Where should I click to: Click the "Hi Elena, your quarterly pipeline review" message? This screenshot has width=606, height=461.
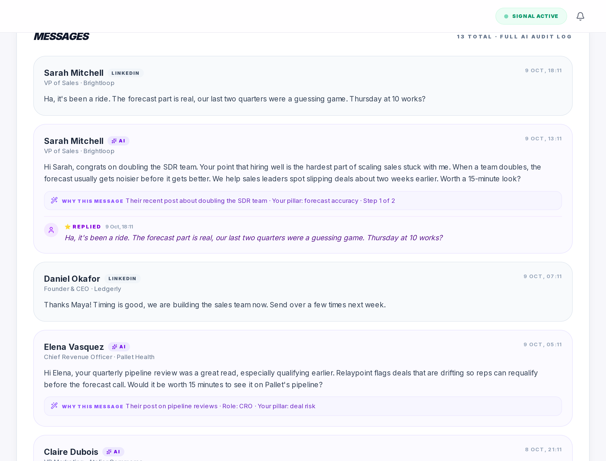291,379
